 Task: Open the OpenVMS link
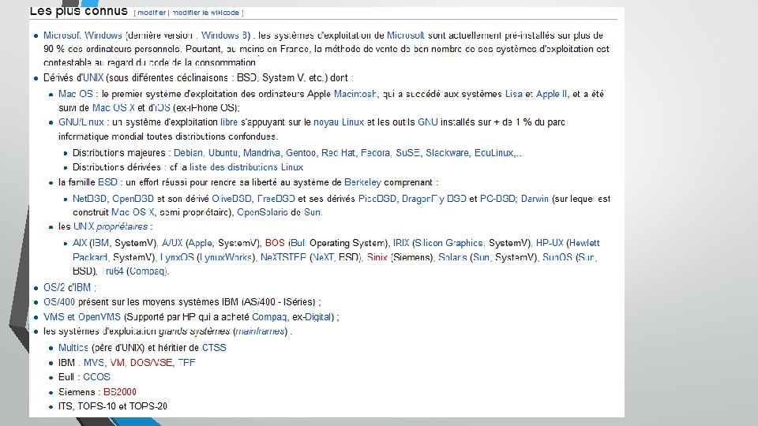[99, 317]
